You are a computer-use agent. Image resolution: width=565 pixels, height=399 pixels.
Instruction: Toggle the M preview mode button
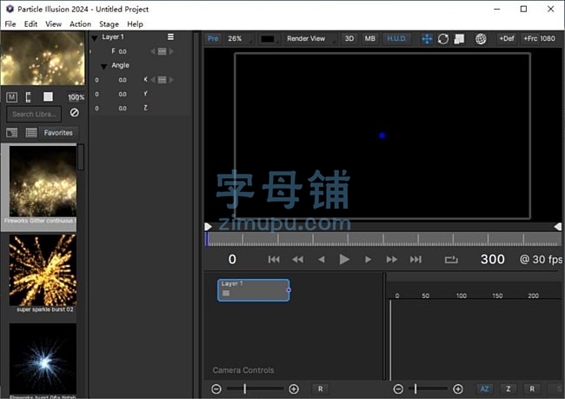(x=11, y=97)
